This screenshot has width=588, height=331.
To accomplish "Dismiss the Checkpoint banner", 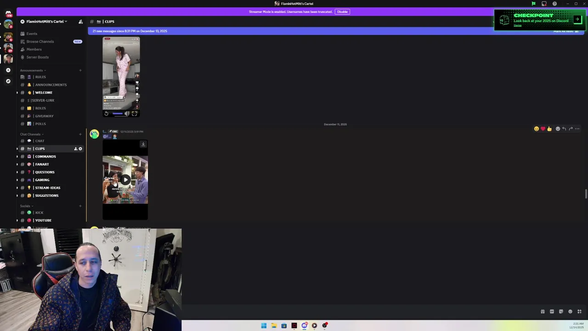I will (x=518, y=26).
